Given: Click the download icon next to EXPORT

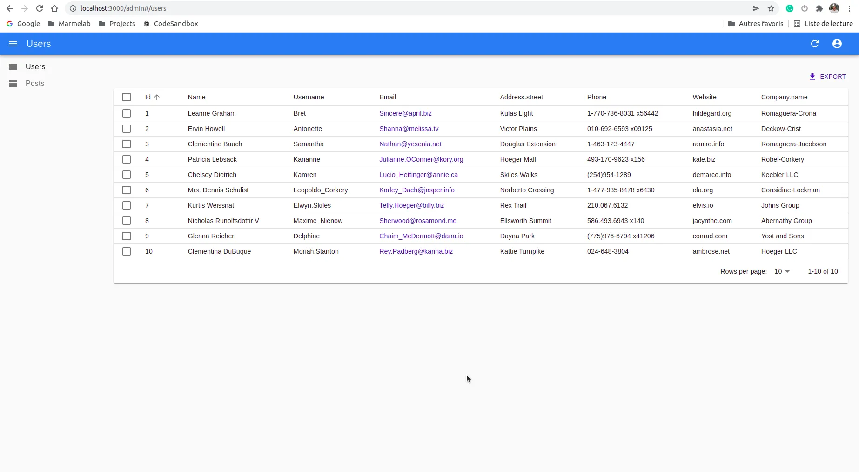Looking at the screenshot, I should click(813, 76).
